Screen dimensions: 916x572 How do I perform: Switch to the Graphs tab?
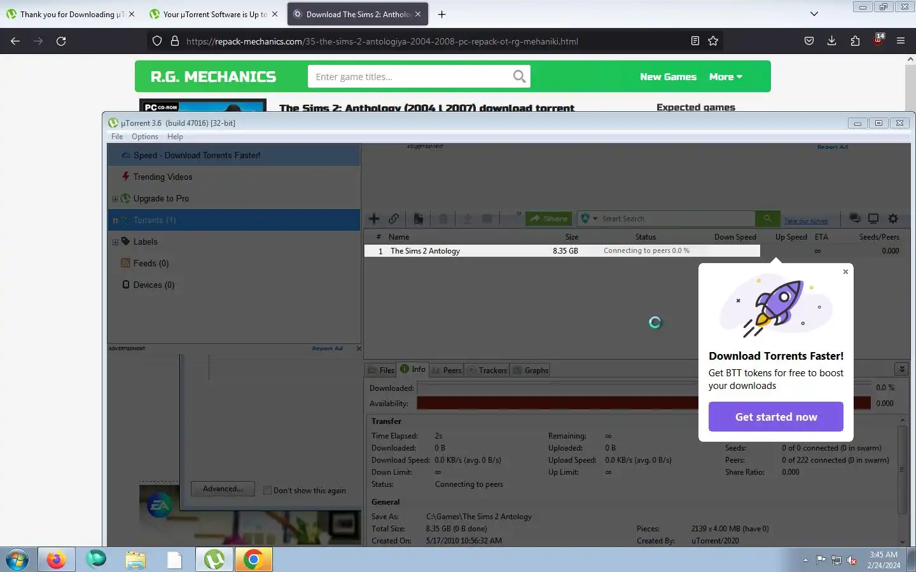531,371
